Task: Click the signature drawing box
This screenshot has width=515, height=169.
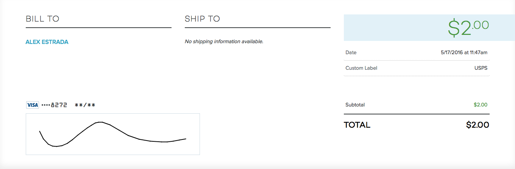Action: click(113, 134)
